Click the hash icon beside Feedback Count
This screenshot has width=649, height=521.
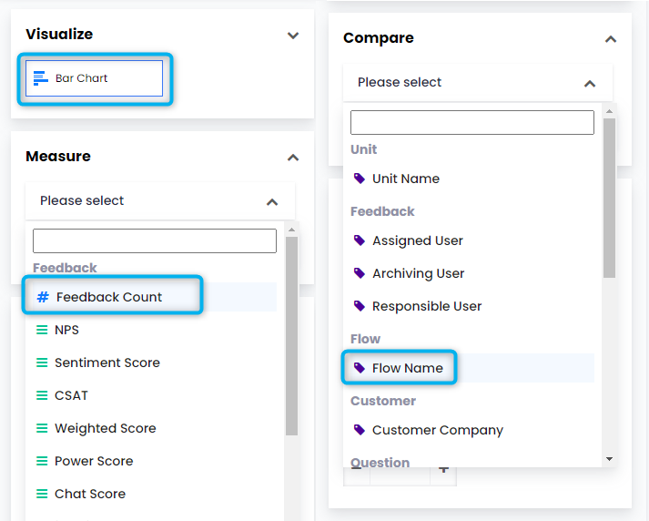pyautogui.click(x=42, y=297)
